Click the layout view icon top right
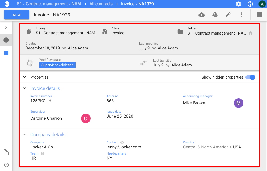Viewport: 267px width, 171px height. pyautogui.click(x=259, y=15)
